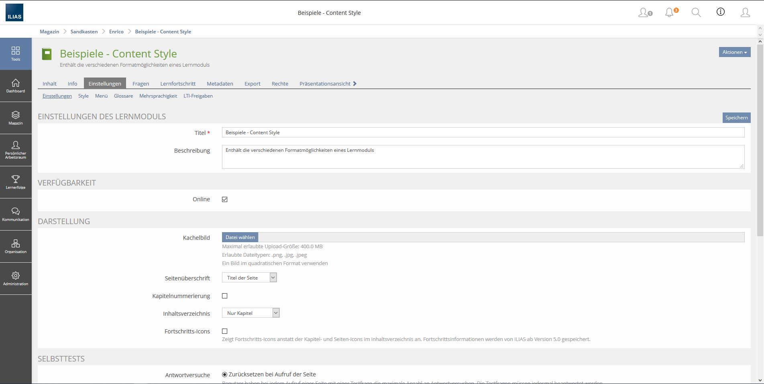The image size is (764, 384).
Task: Open the Style sub-tab
Action: 84,96
